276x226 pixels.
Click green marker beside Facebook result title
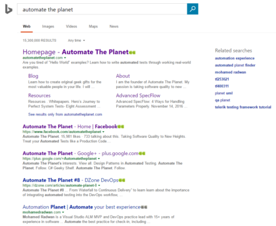[x=121, y=127]
